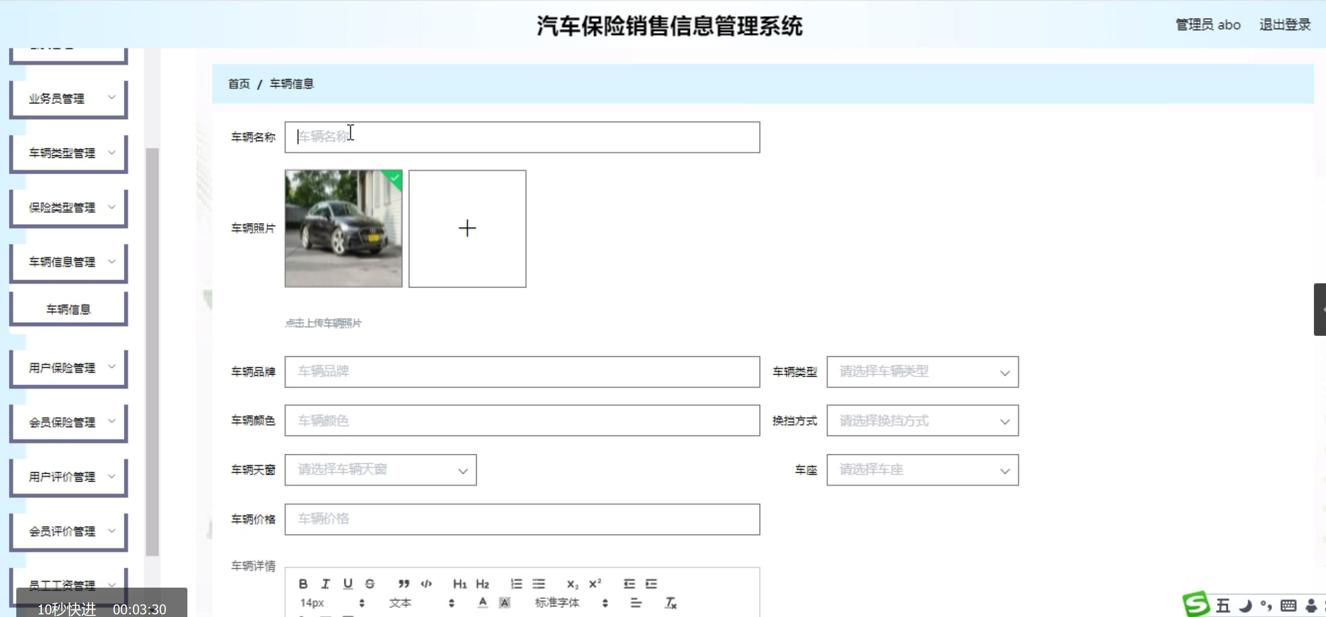Insert blockquote in vehicle details editor
The image size is (1326, 617).
coord(403,584)
